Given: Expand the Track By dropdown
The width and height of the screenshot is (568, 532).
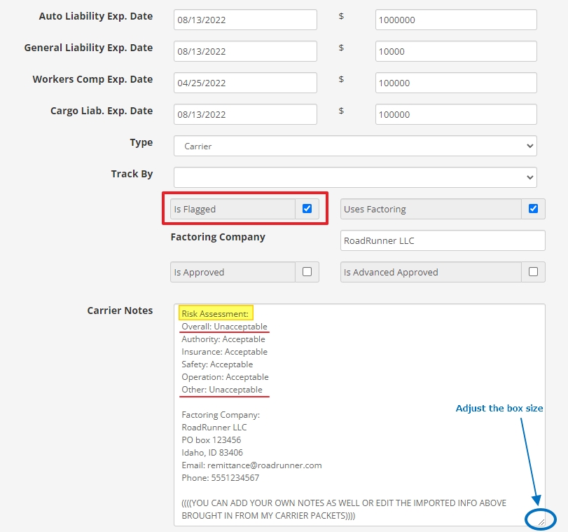Looking at the screenshot, I should [x=355, y=177].
